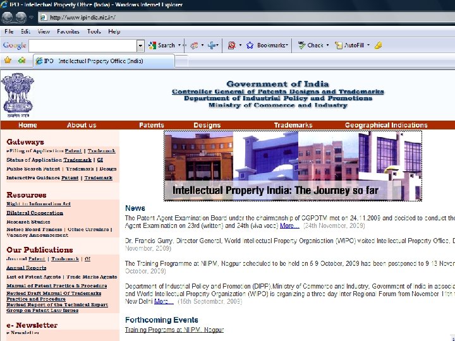Click the Government of India emblem
This screenshot has width=455, height=341.
(18, 95)
